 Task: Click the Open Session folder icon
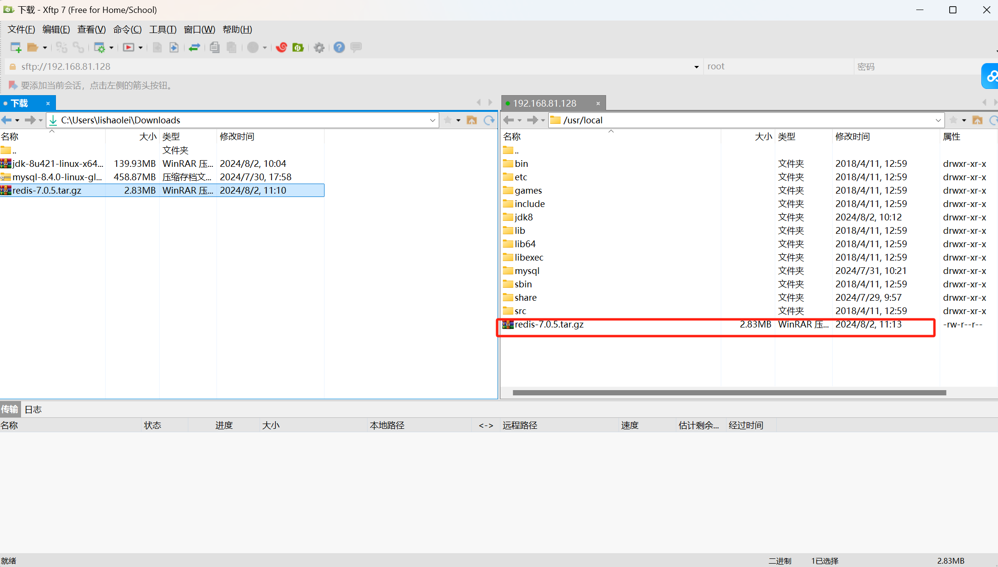[x=33, y=47]
